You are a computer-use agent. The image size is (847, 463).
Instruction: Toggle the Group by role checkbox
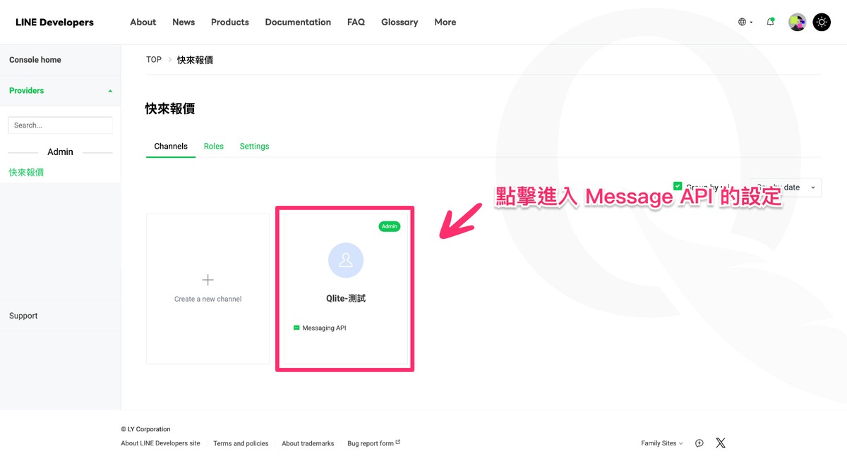678,186
